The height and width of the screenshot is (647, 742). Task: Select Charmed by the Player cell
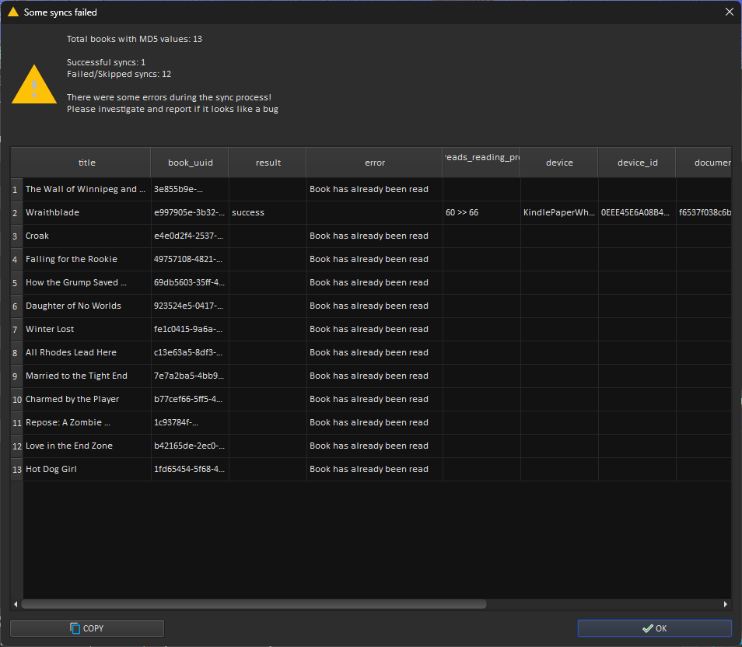click(87, 399)
